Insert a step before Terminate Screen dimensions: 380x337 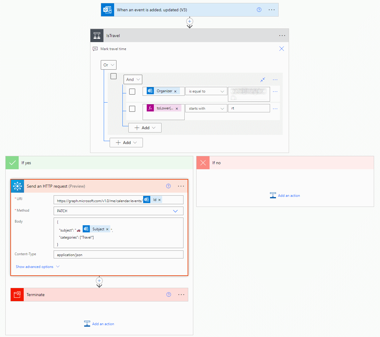pos(99,281)
